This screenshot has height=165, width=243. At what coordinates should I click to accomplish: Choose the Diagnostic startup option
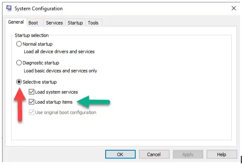(x=19, y=63)
